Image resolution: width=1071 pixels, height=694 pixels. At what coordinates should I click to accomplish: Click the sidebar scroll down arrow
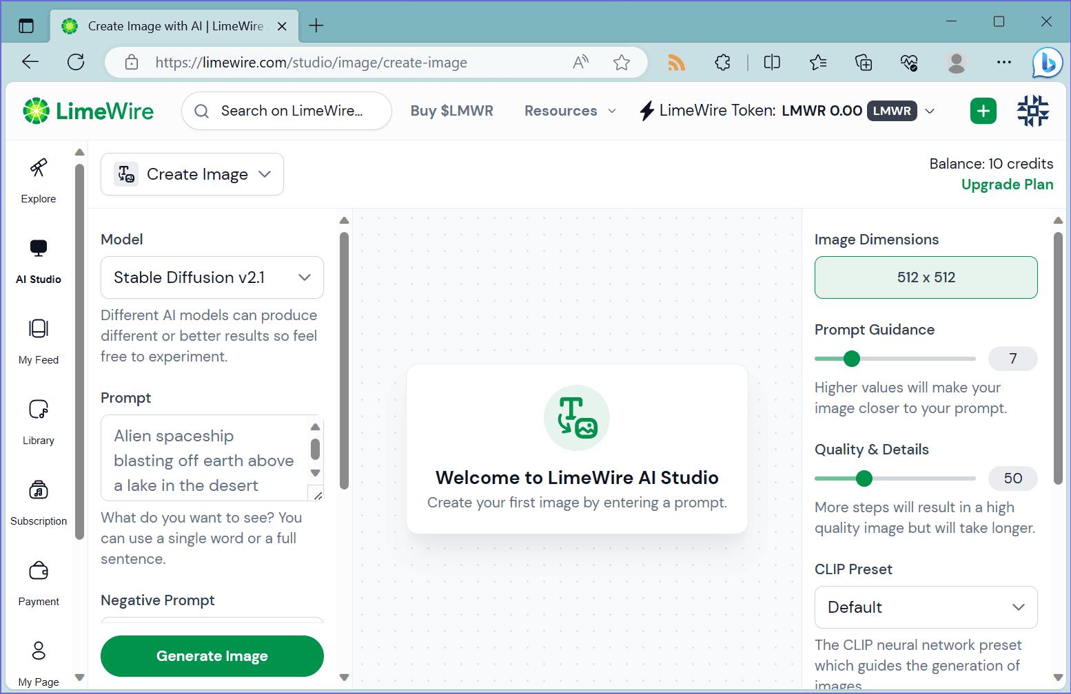(79, 677)
